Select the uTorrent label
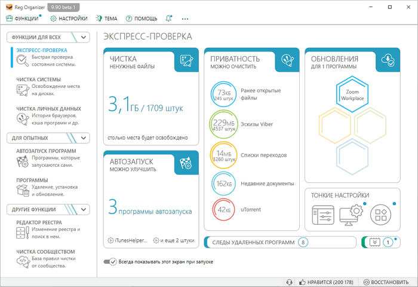The height and width of the screenshot is (287, 418). [251, 210]
